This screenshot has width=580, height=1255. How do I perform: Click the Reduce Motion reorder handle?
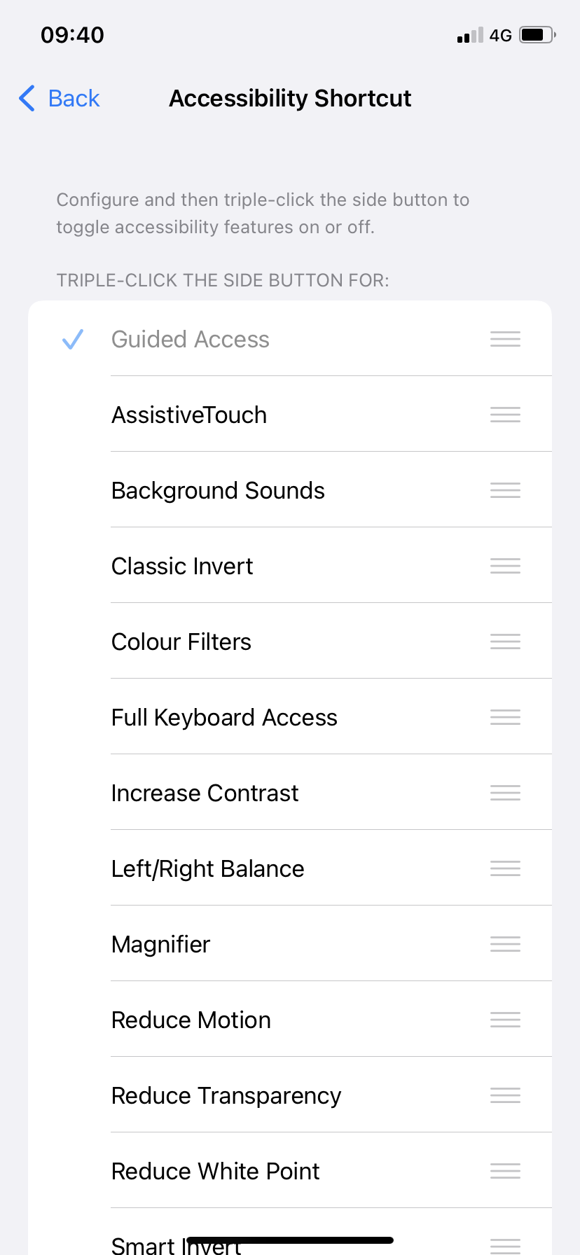505,1020
